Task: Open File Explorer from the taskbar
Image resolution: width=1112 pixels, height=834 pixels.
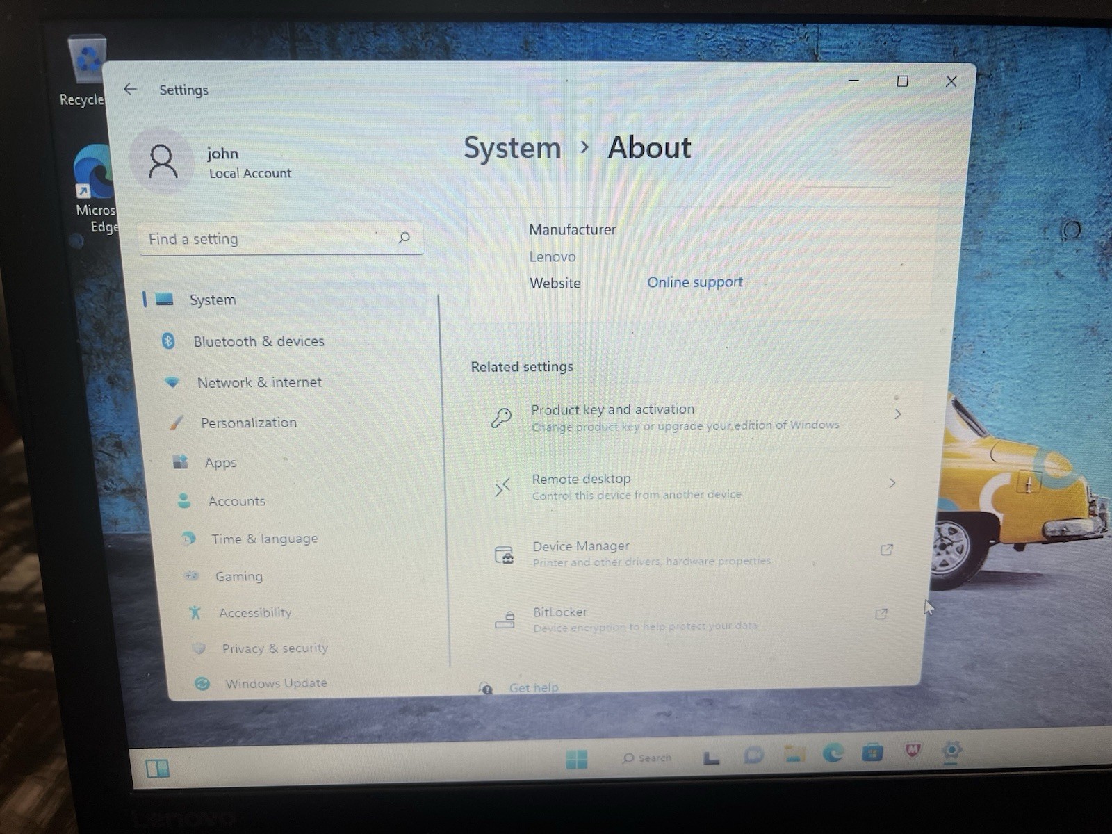Action: pyautogui.click(x=794, y=754)
